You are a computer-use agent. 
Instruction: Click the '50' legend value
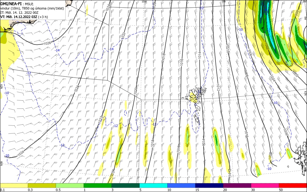coord(281,190)
